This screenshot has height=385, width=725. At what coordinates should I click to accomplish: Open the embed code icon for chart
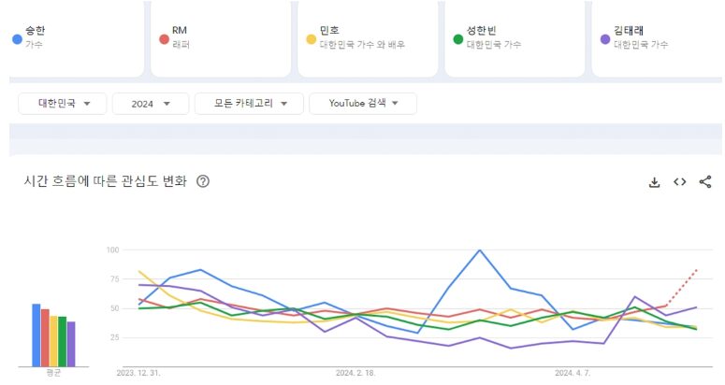tap(680, 182)
